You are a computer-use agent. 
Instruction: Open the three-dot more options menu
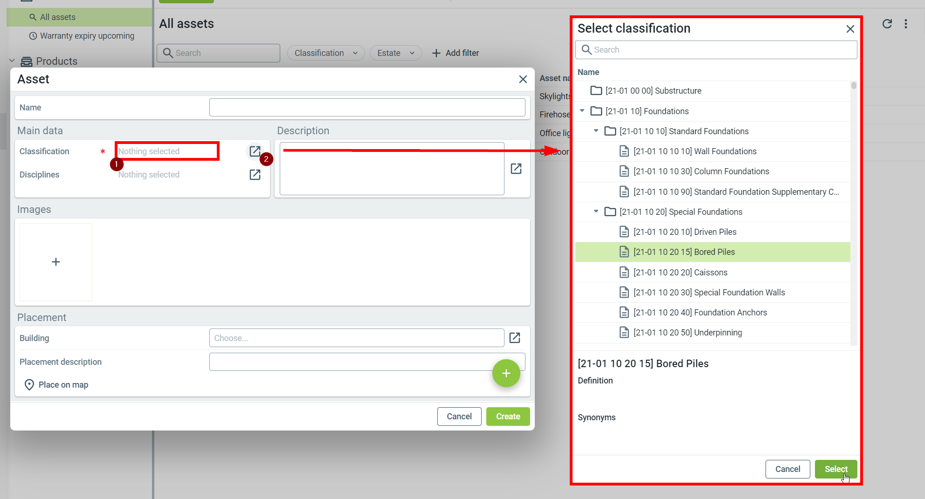click(905, 24)
